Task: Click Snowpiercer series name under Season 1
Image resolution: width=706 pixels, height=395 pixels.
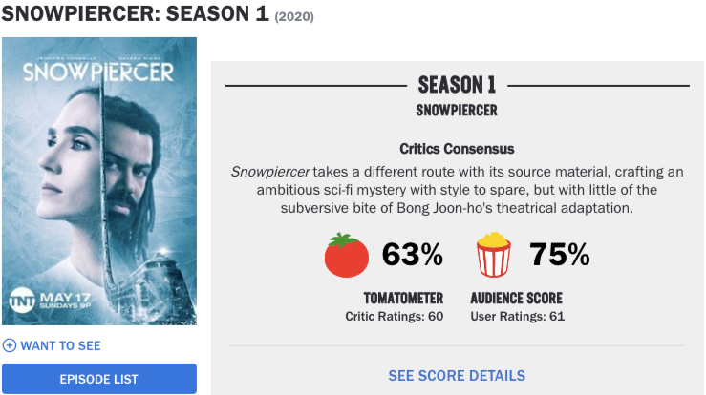Action: coord(457,111)
